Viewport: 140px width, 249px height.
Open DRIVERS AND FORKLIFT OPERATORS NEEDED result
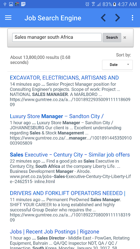coord(68,193)
